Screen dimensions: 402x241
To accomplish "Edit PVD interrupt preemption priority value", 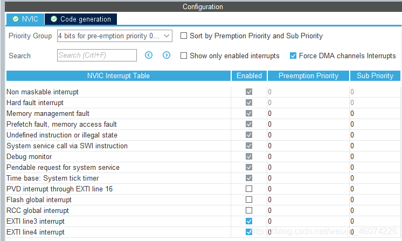I will tap(308, 189).
